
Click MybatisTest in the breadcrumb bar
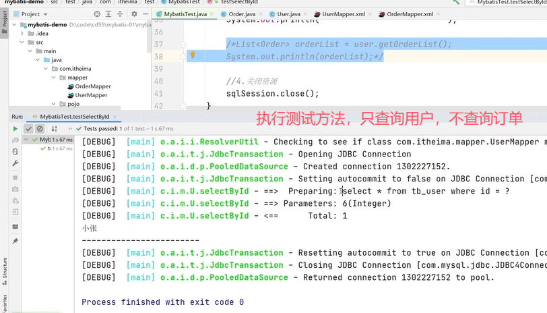(x=184, y=2)
